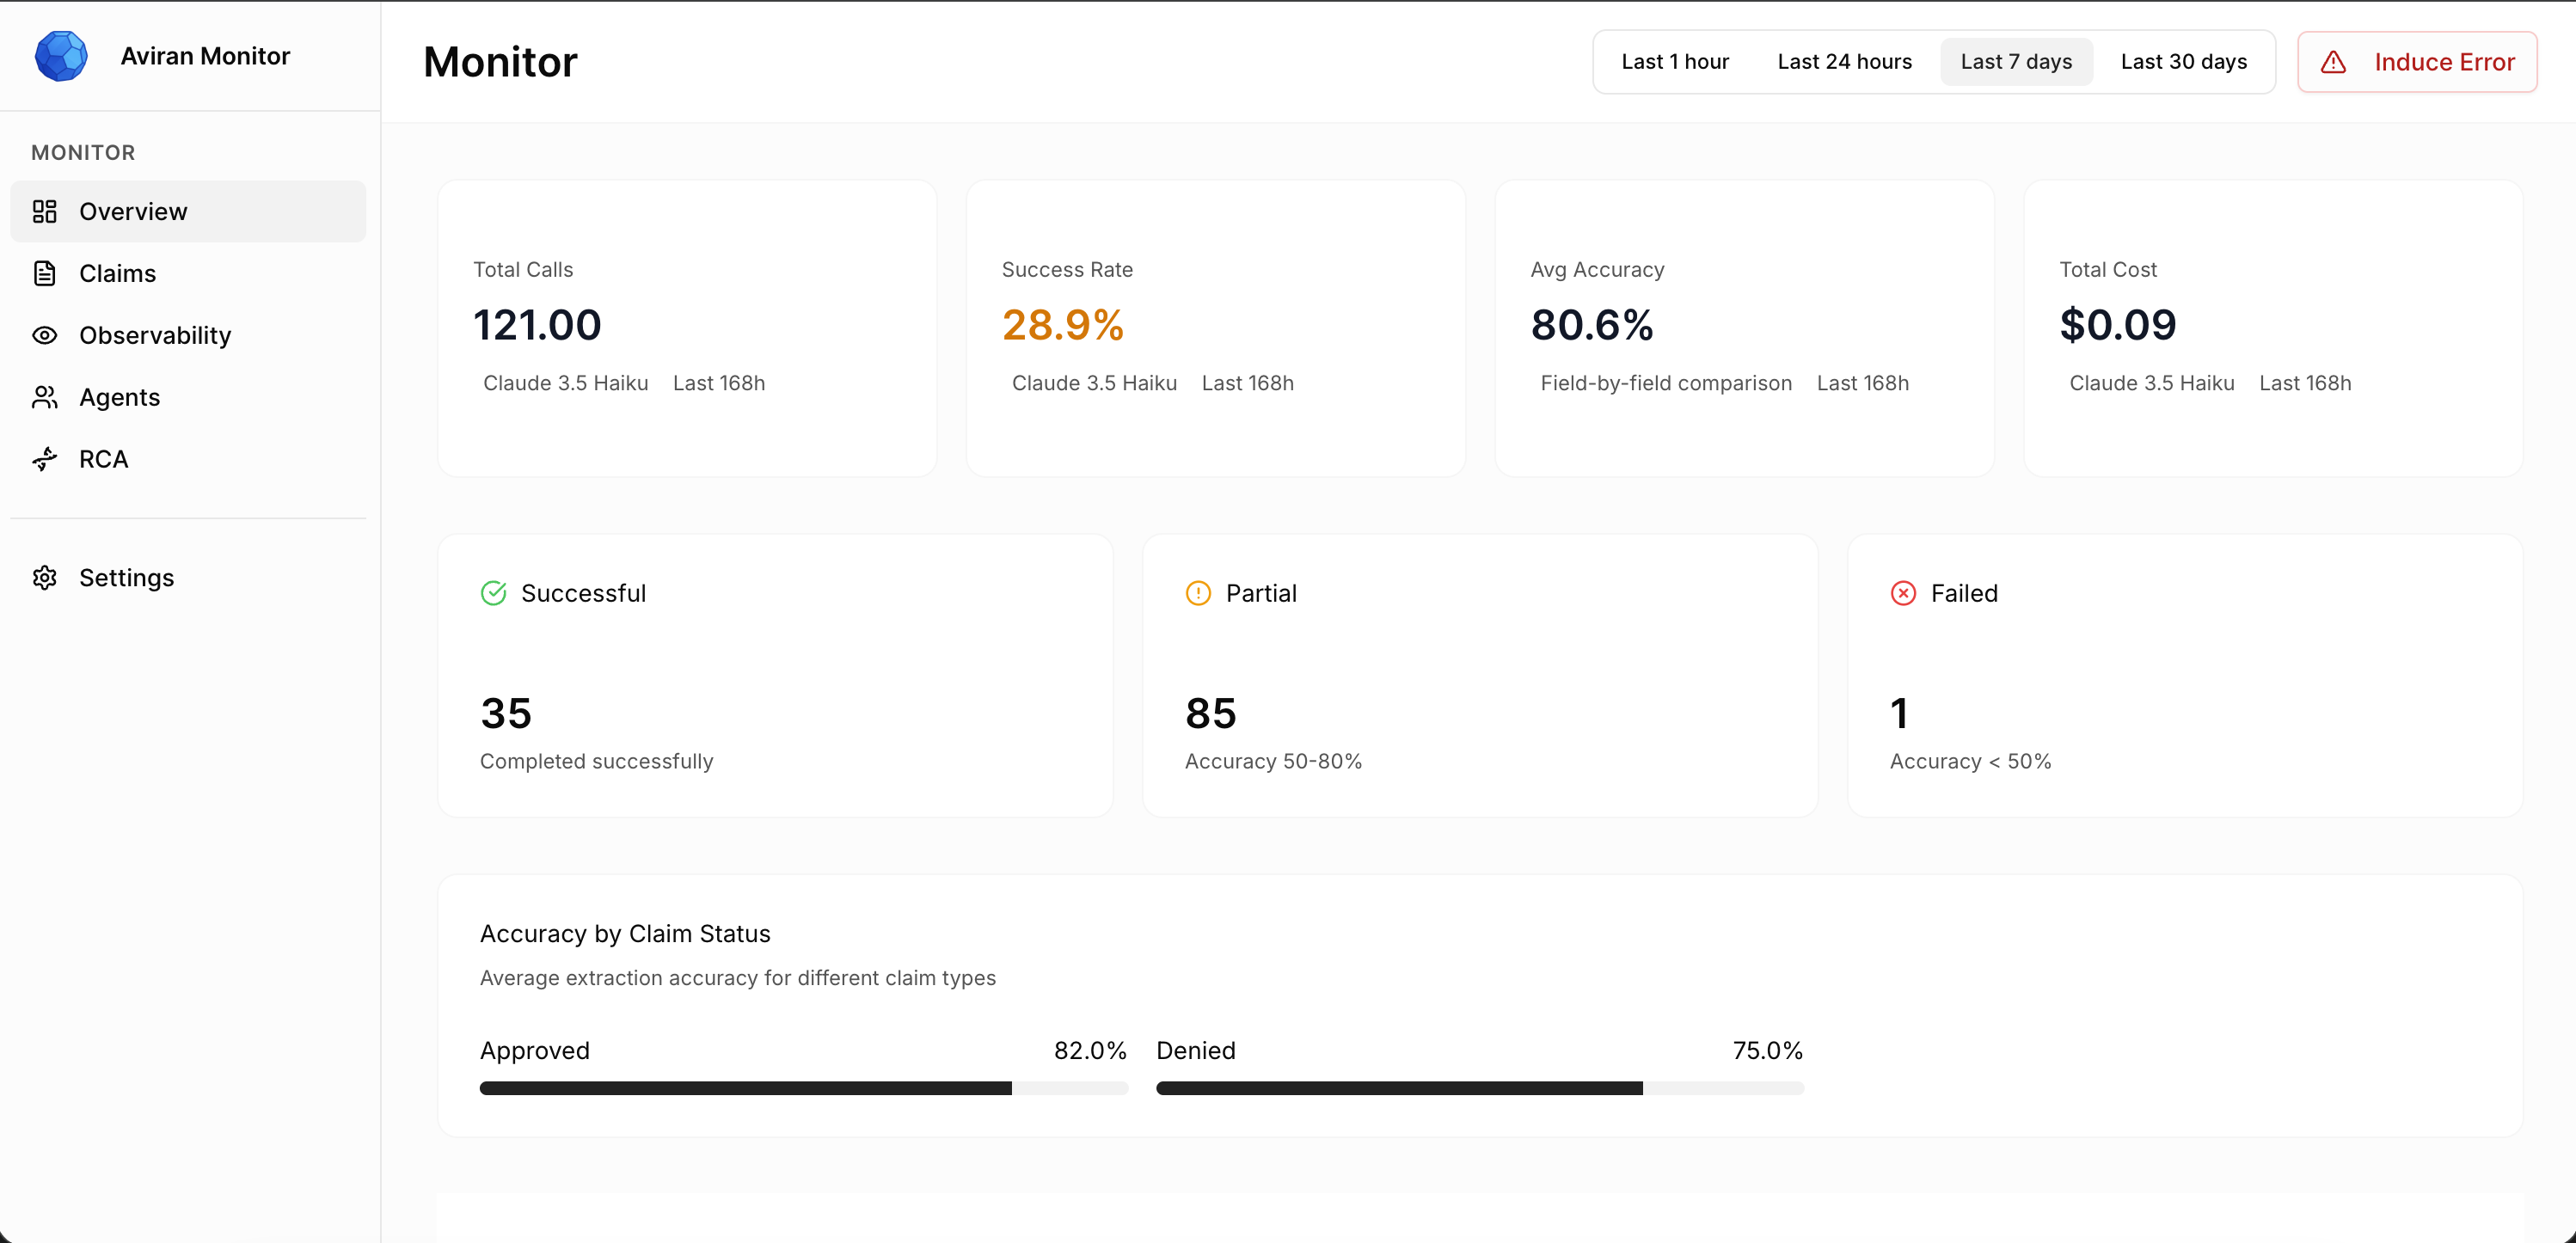The width and height of the screenshot is (2576, 1243).
Task: Open the Claims page from sidebar
Action: pyautogui.click(x=118, y=273)
